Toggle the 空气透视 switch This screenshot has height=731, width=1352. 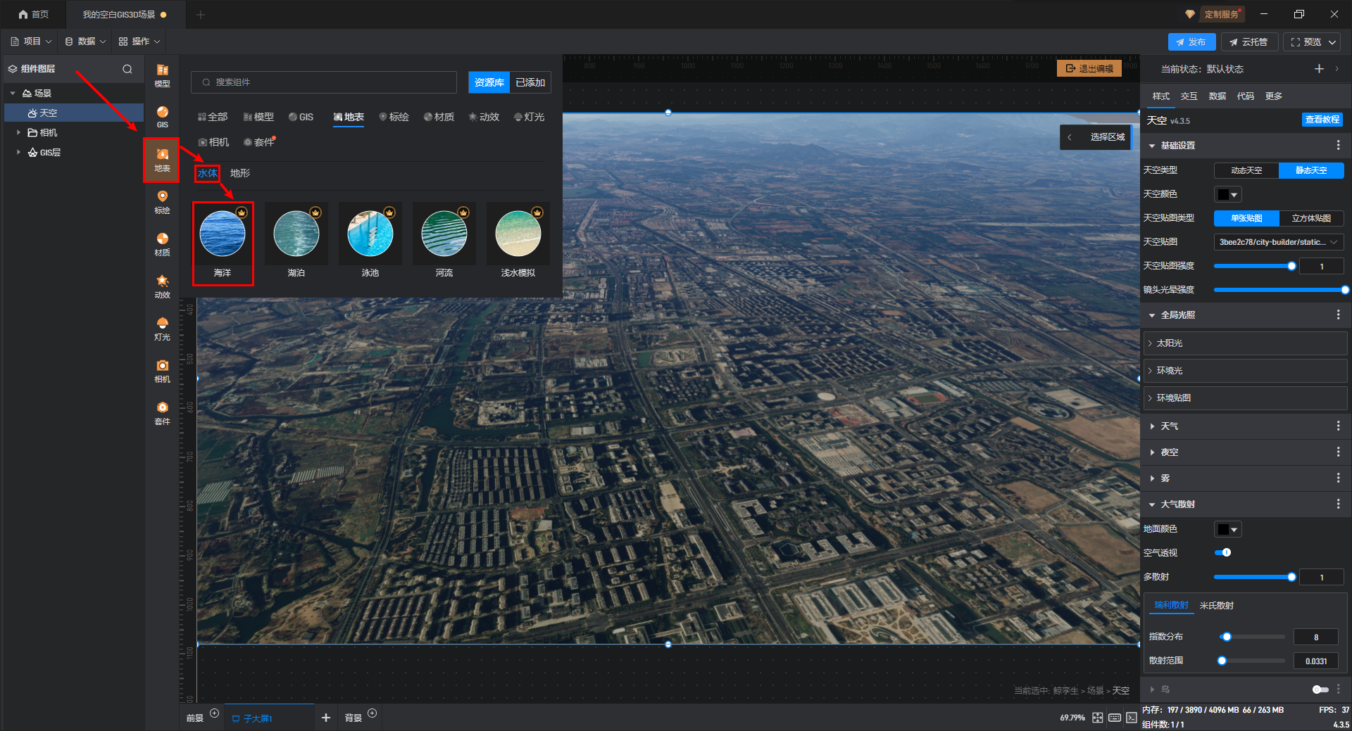(1223, 552)
